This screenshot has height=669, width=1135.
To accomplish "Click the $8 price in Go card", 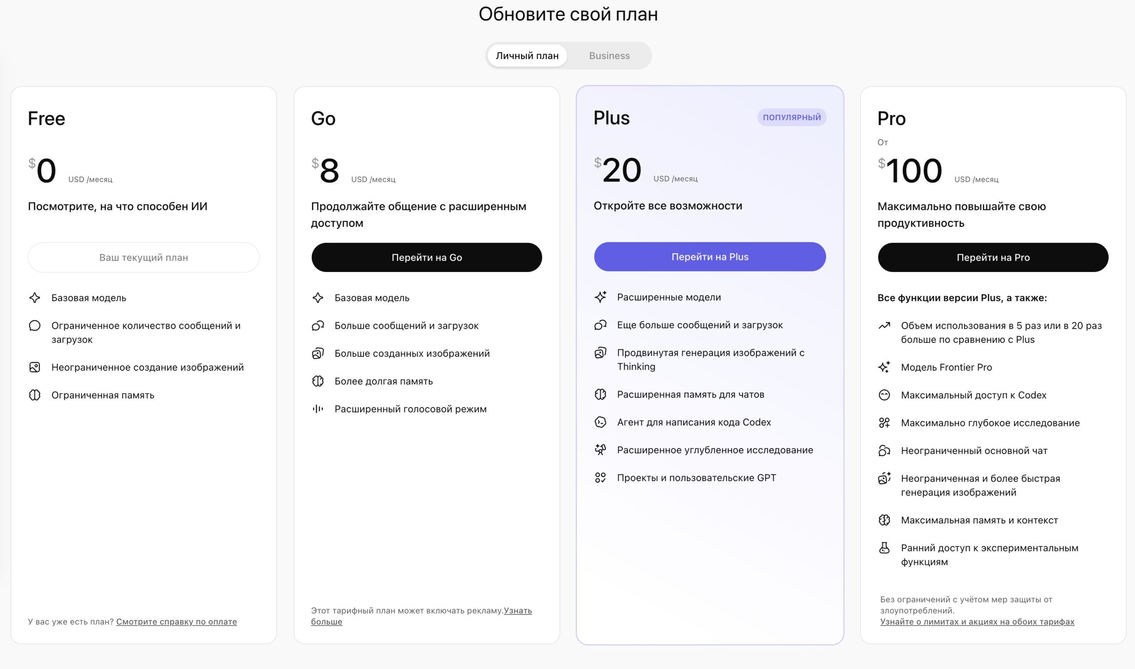I will click(x=325, y=170).
